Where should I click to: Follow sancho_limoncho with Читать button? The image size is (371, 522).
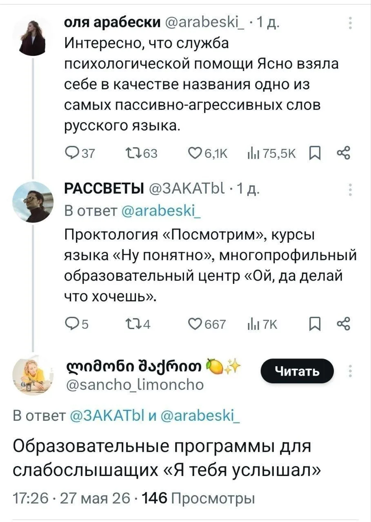click(297, 371)
